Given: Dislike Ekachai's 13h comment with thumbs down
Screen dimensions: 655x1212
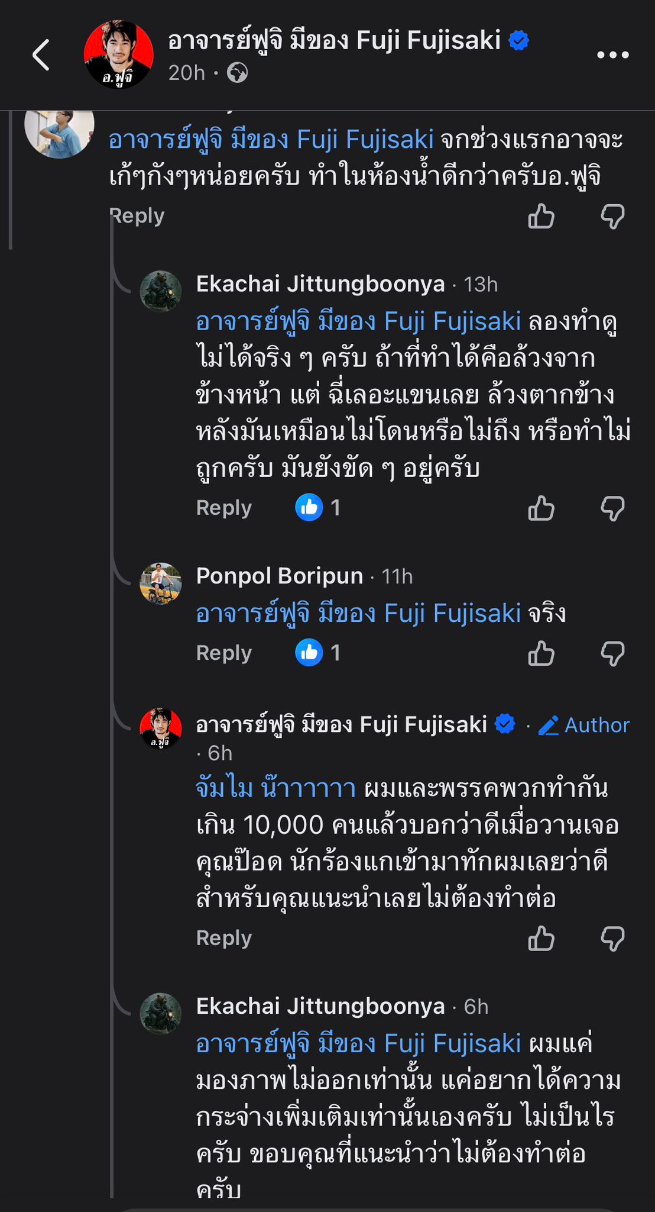Looking at the screenshot, I should (x=612, y=508).
